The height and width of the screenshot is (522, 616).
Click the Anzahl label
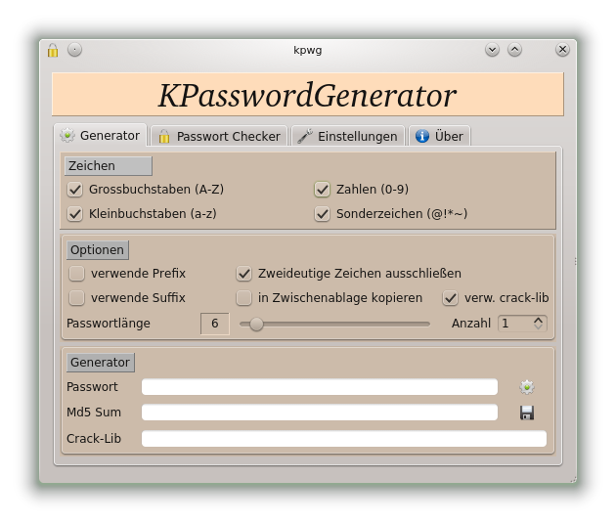click(471, 324)
